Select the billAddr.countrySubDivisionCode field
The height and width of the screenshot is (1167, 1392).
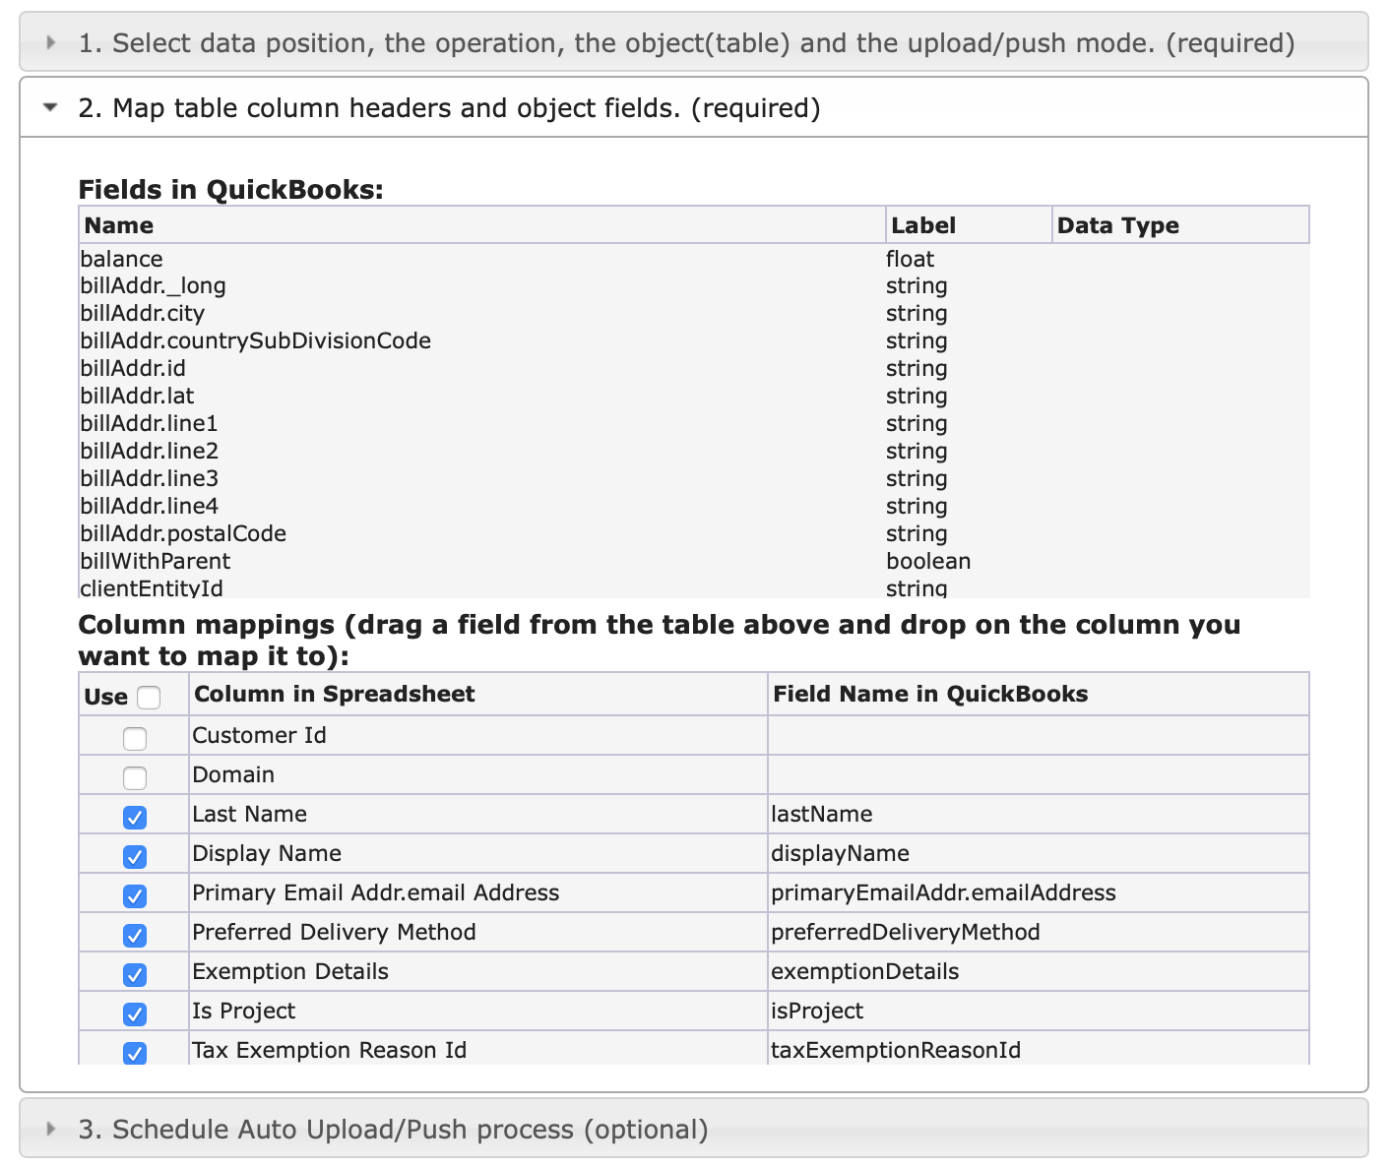pos(694,340)
